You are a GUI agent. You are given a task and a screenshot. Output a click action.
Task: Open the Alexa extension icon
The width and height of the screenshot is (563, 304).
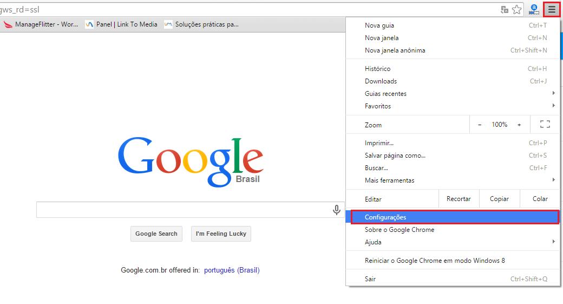[x=534, y=9]
